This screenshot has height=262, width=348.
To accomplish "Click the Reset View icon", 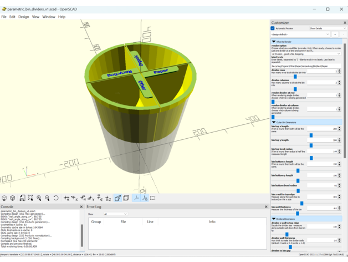I will point(56,198).
